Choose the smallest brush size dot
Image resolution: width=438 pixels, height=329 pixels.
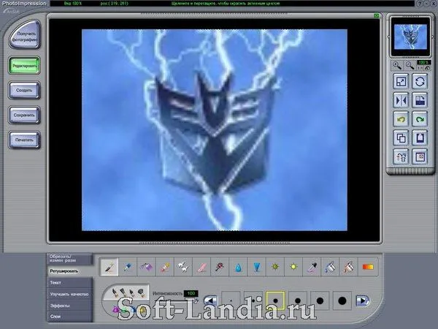pos(231,300)
